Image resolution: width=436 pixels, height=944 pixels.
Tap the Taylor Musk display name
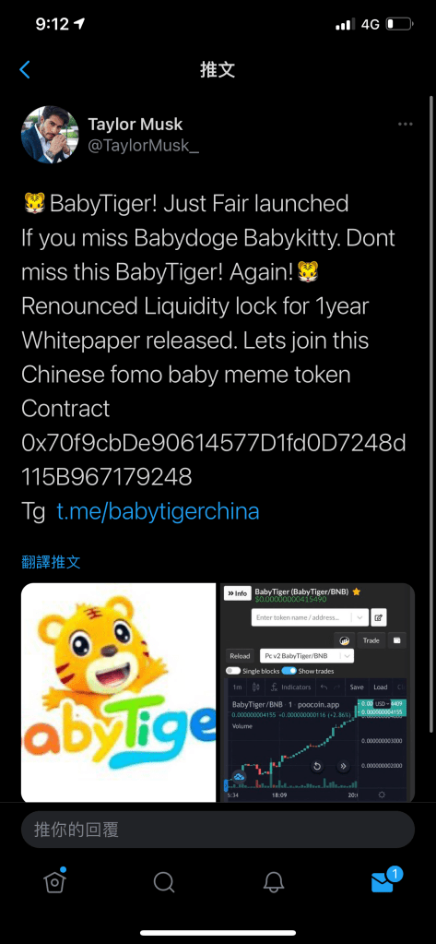[136, 125]
